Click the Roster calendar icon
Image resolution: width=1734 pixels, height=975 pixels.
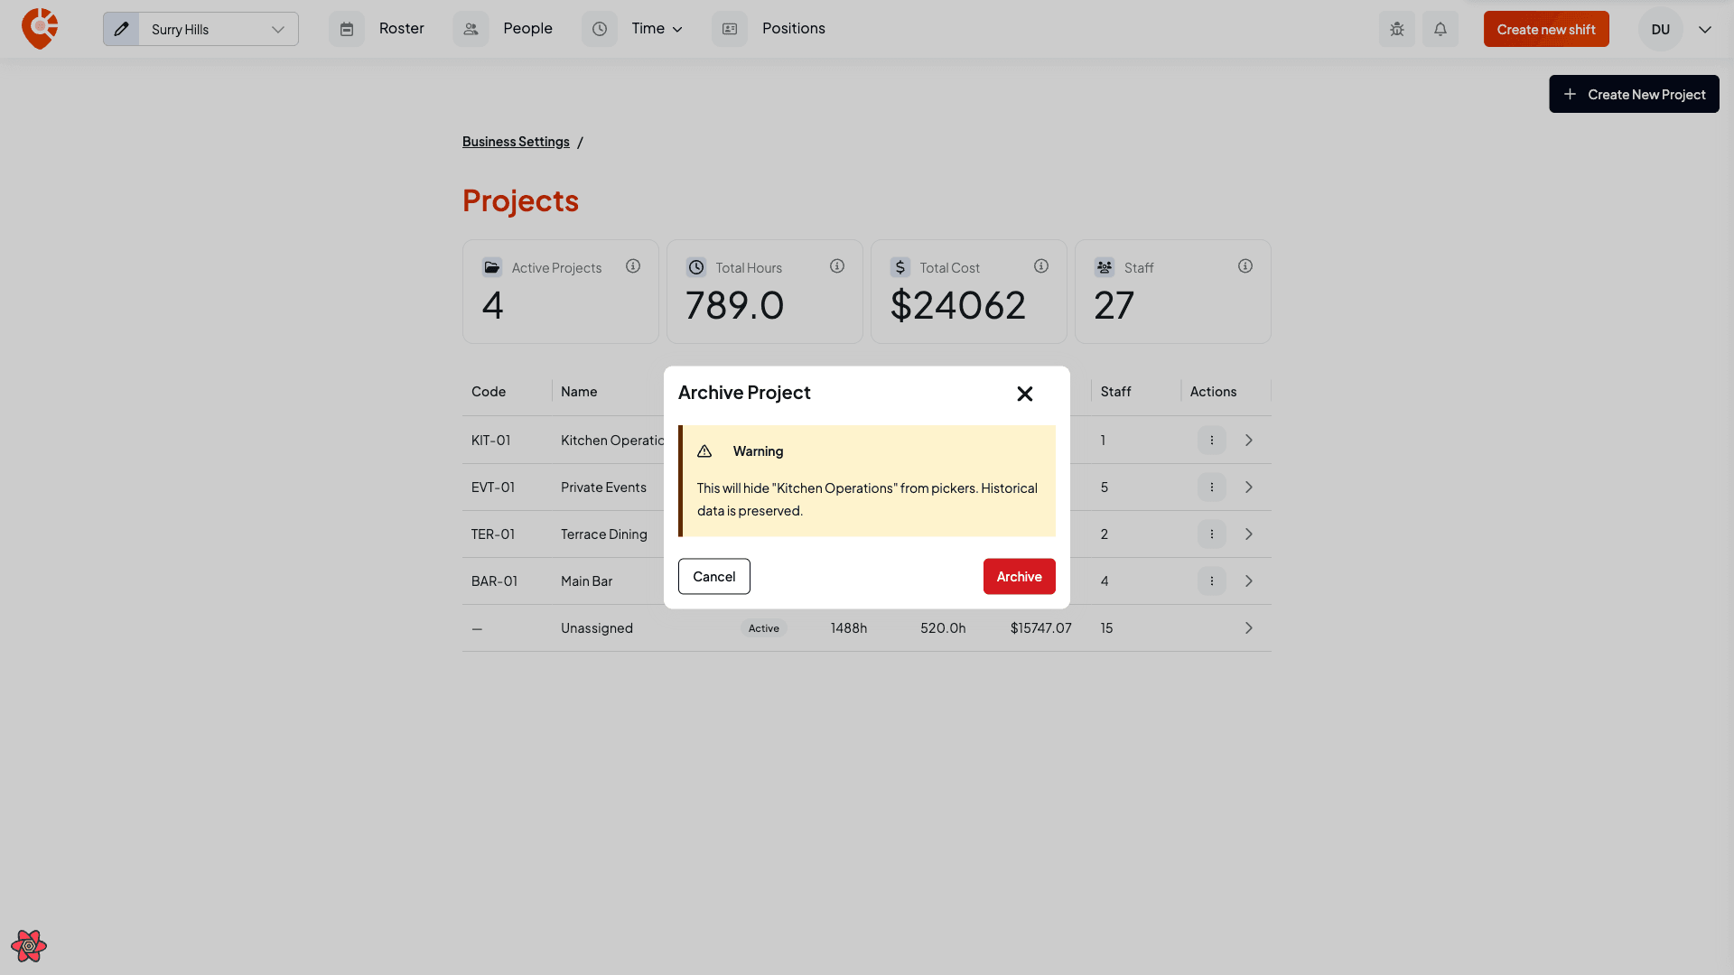point(347,29)
